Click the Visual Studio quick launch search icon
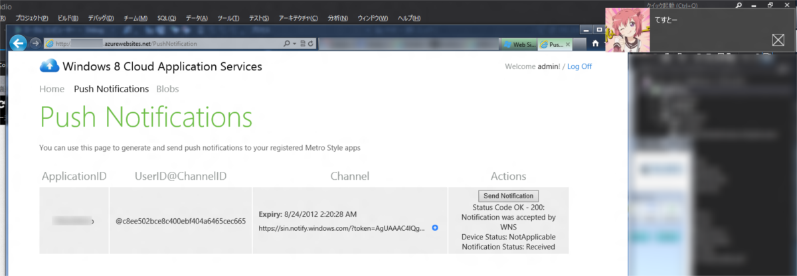This screenshot has height=276, width=797. click(739, 5)
